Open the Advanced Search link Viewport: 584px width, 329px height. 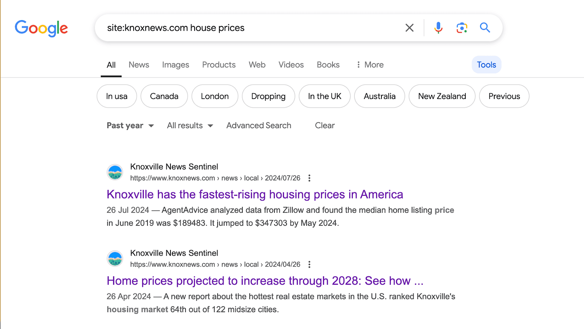(258, 125)
